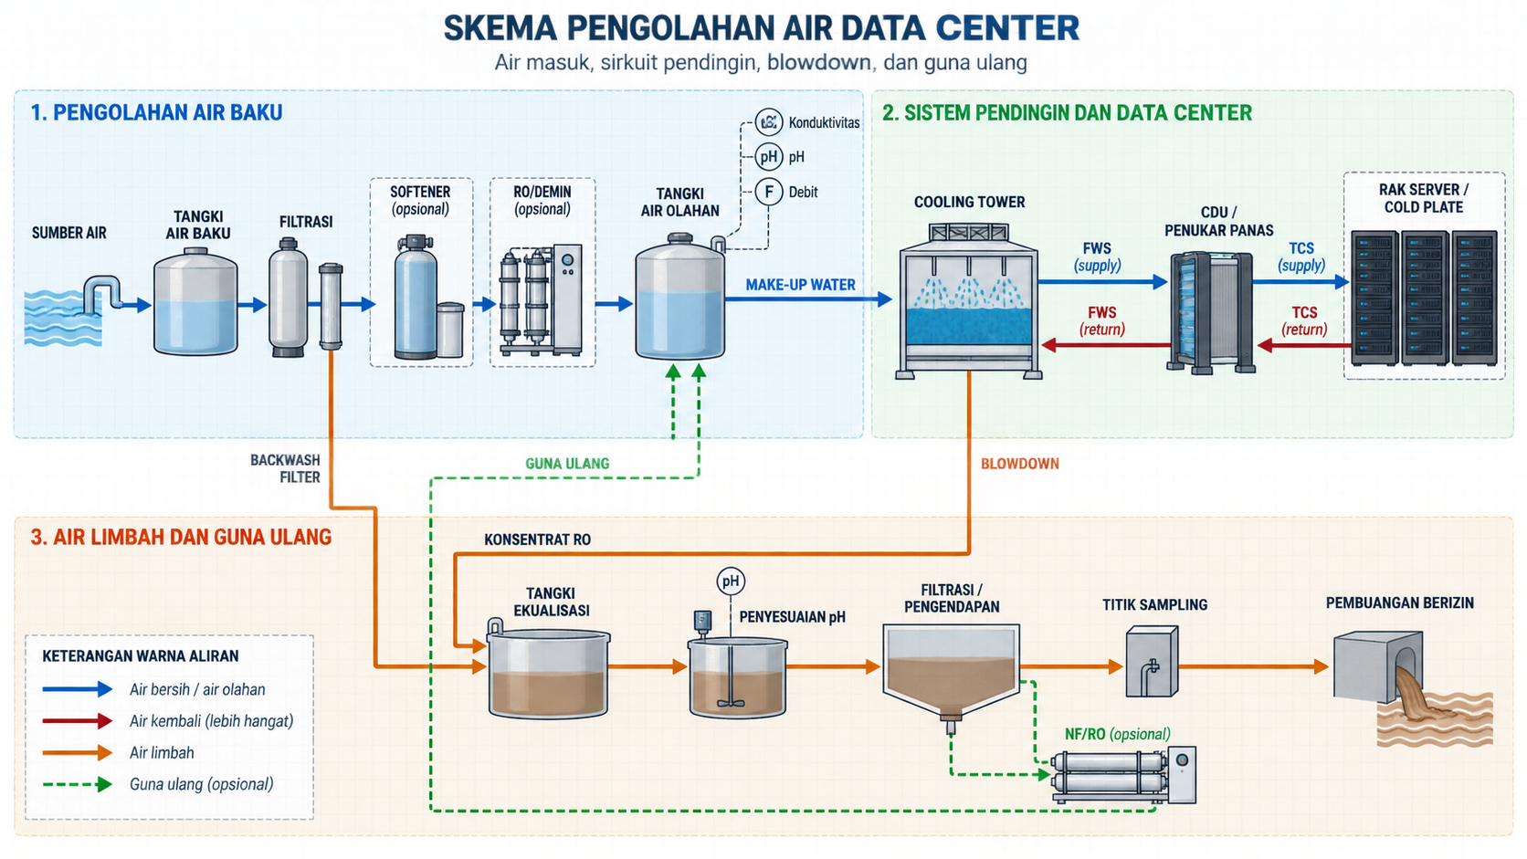This screenshot has height=859, width=1527.
Task: Click heading "2. SISTEM PENDINGIN DAN DATA CENTER"
Action: tap(1067, 112)
